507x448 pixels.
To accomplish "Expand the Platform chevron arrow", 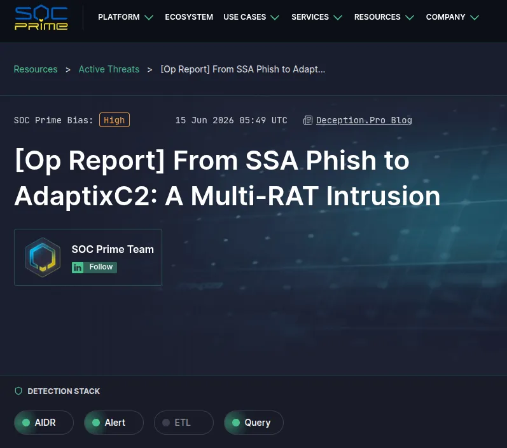I will 149,17.
